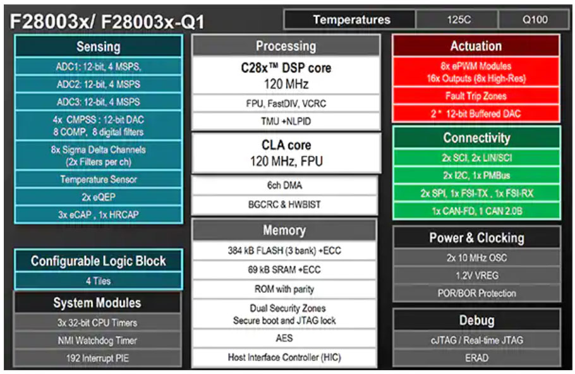The width and height of the screenshot is (575, 374).
Task: Click the NMI Watchdog Timer row
Action: (97, 341)
